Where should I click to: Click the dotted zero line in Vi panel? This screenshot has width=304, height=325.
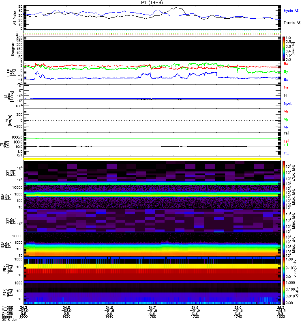[152, 120]
